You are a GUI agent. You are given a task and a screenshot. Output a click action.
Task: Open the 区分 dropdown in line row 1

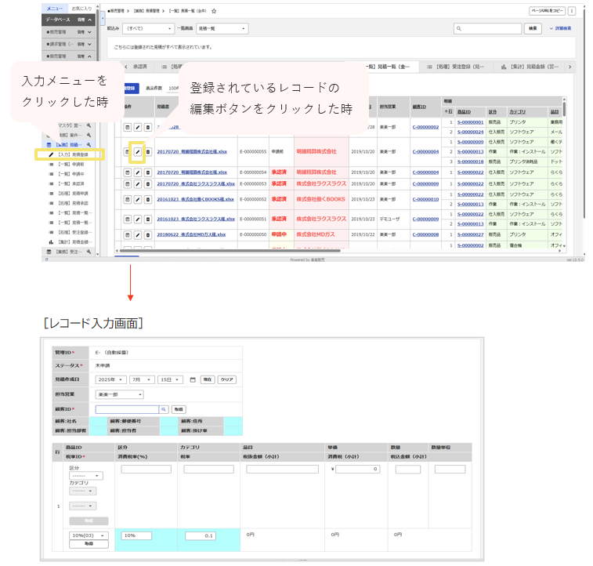coord(86,476)
